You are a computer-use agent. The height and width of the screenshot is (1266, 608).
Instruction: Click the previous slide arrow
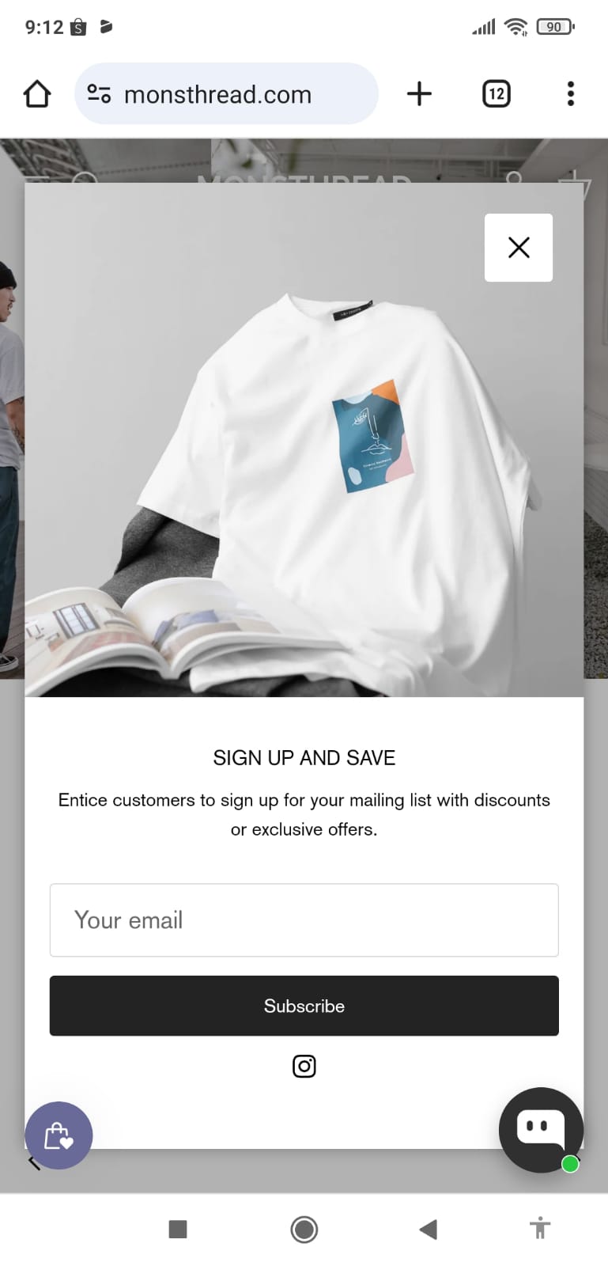(x=34, y=1162)
